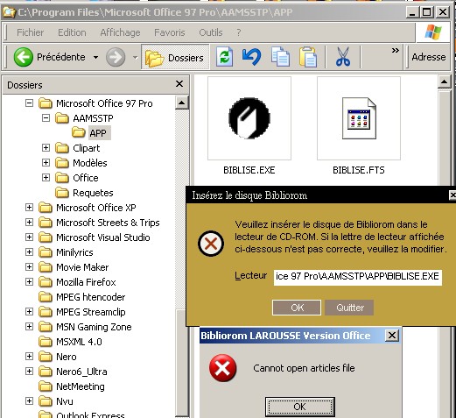The image size is (456, 418).
Task: Select the Requetes folder
Action: tap(93, 193)
